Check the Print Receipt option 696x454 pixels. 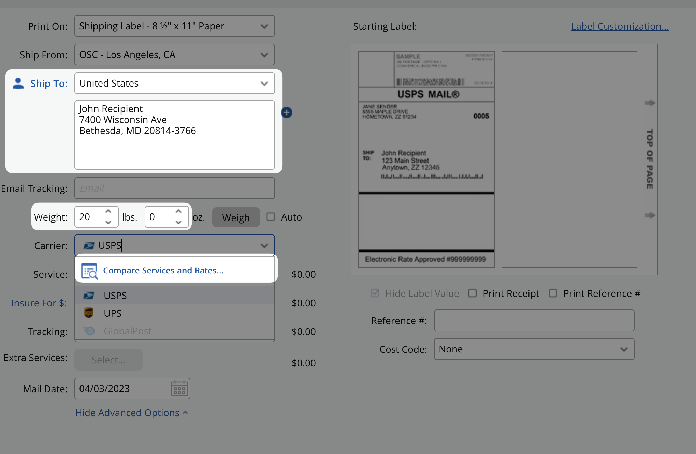(473, 293)
